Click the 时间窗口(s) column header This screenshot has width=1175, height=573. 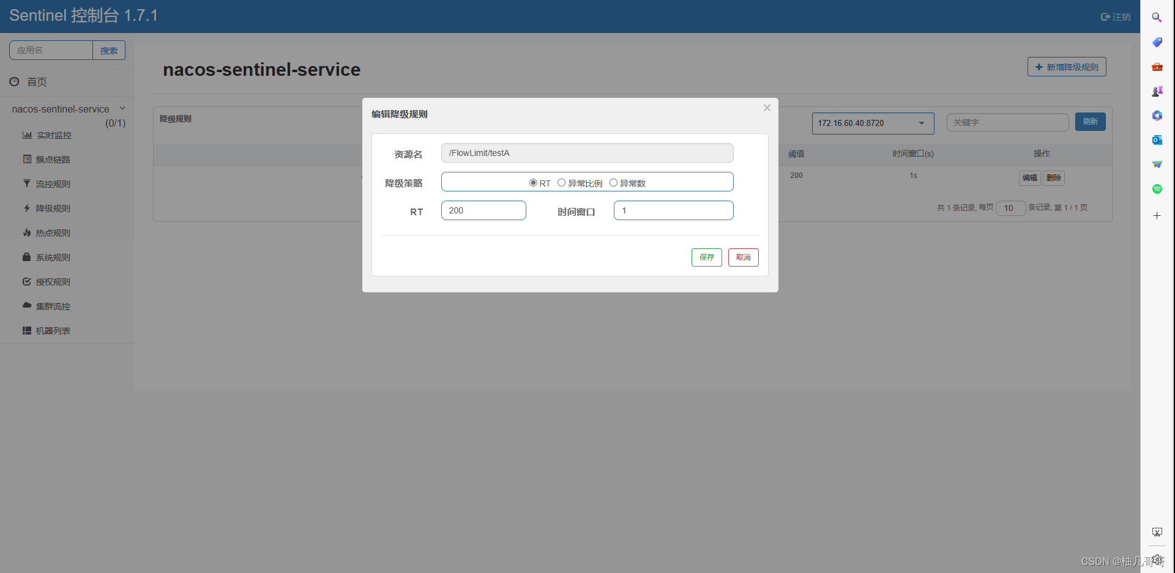tap(913, 153)
